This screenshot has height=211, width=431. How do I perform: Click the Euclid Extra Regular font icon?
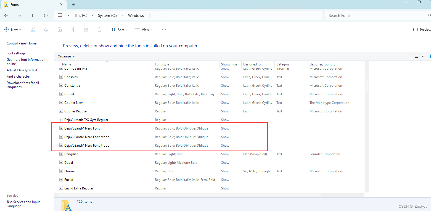point(61,188)
